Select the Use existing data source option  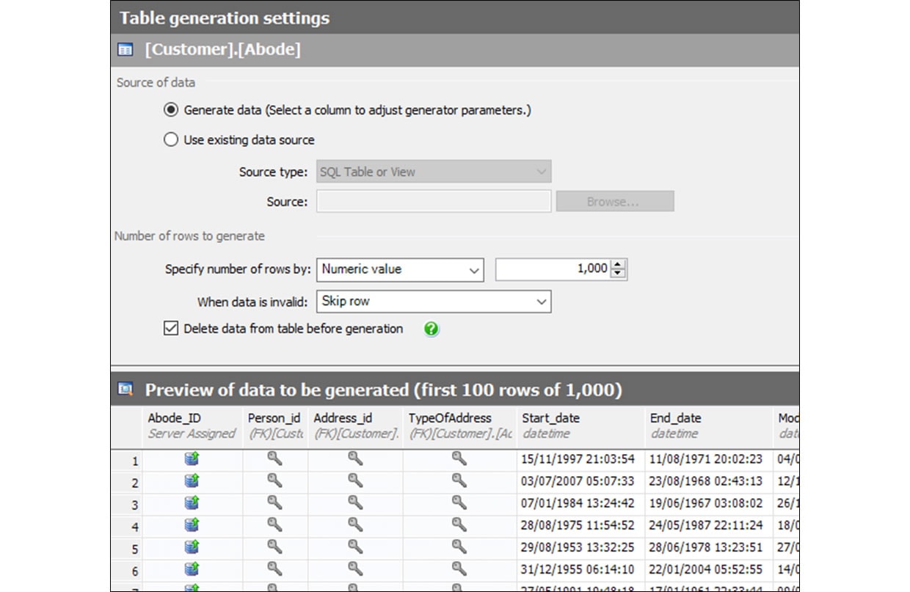[x=170, y=139]
